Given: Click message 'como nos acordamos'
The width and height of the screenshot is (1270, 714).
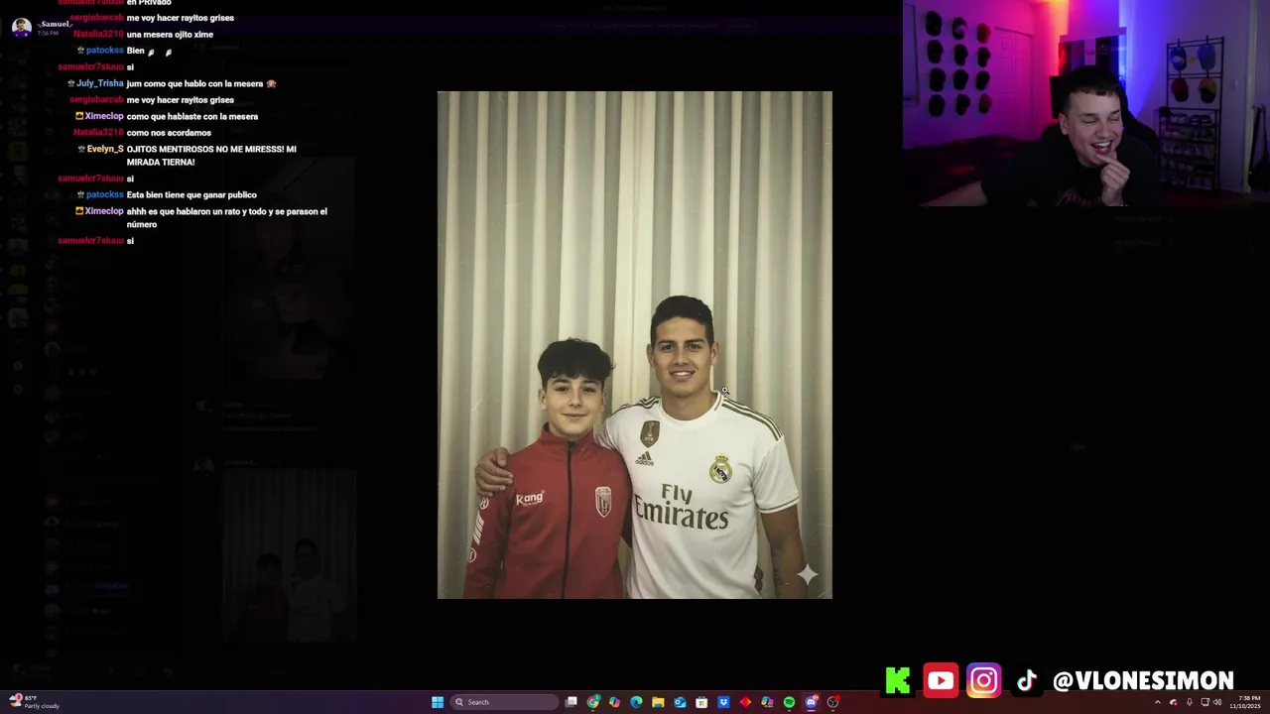Looking at the screenshot, I should (x=169, y=132).
